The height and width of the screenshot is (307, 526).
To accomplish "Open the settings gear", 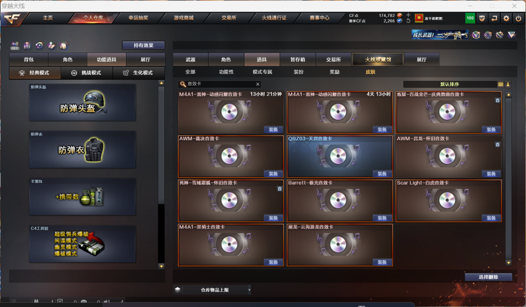I will [x=506, y=18].
